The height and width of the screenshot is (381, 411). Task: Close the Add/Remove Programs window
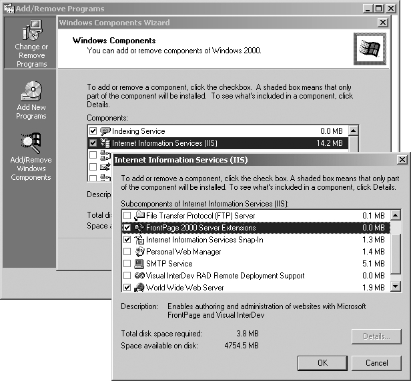[x=391, y=9]
